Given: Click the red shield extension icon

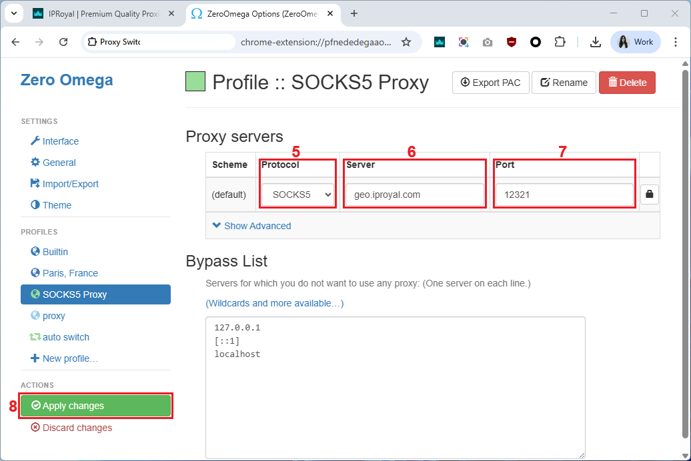Looking at the screenshot, I should click(x=512, y=42).
